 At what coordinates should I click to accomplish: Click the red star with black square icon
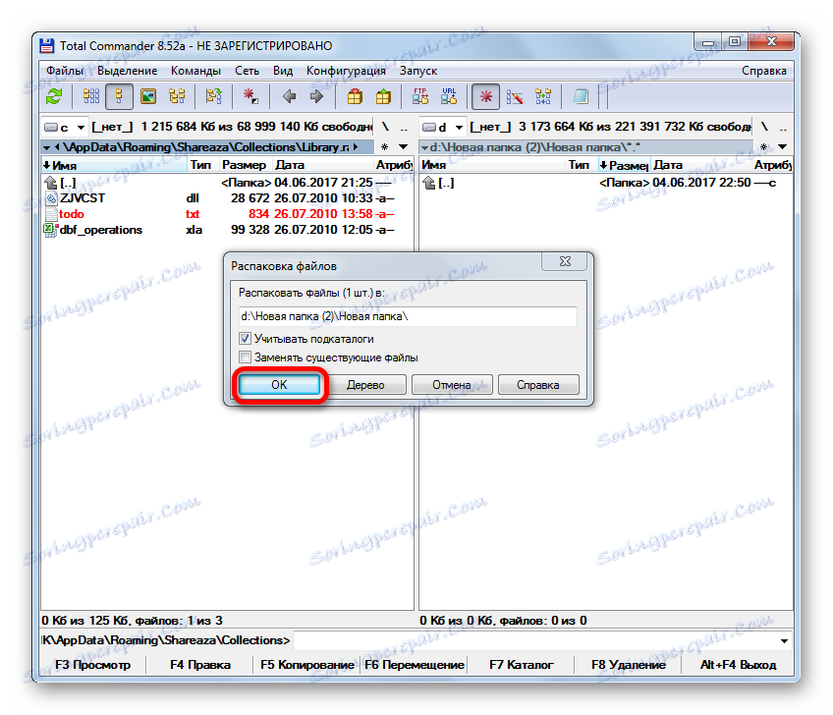pyautogui.click(x=250, y=96)
